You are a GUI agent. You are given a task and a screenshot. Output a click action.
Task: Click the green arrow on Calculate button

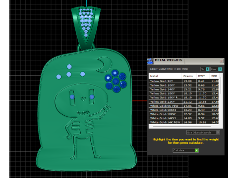tap(196, 150)
